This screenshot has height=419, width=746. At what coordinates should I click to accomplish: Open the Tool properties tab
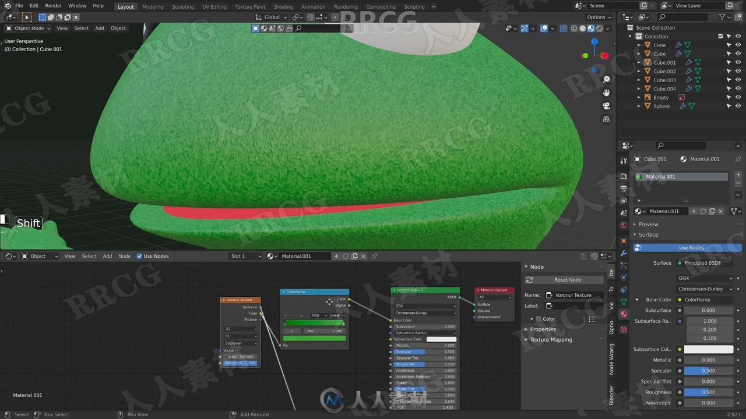tap(624, 161)
